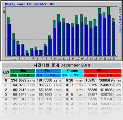Click total hits value 2416
The width and height of the screenshot is (123, 120).
point(22,90)
